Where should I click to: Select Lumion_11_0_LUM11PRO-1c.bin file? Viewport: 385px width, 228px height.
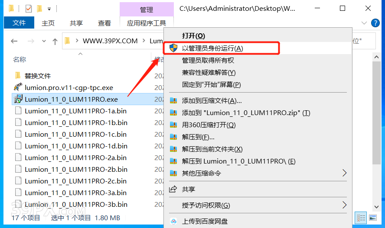click(x=75, y=135)
